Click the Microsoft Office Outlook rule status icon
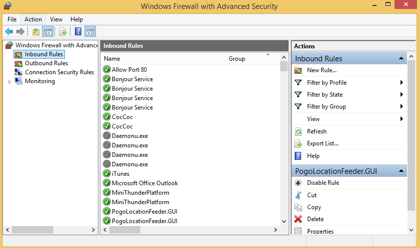420x248 pixels. click(x=107, y=183)
